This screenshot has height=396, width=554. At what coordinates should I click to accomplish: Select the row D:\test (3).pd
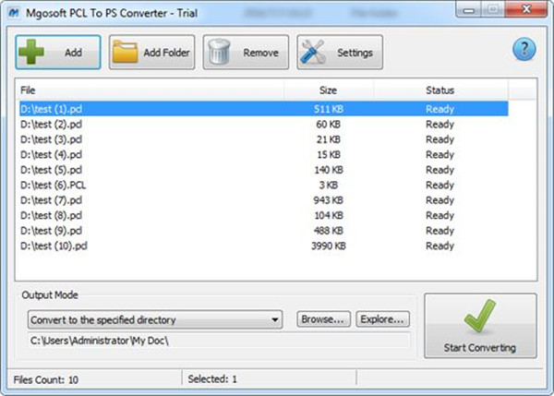pos(264,139)
